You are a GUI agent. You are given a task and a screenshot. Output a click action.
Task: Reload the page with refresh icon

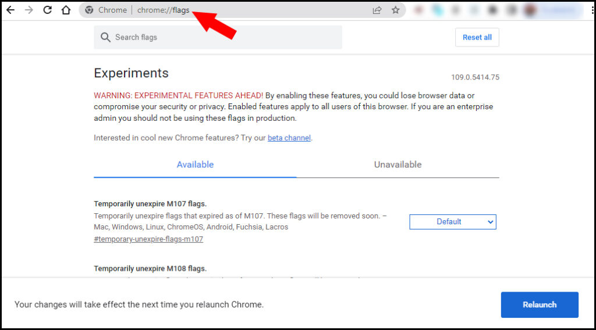click(x=48, y=10)
